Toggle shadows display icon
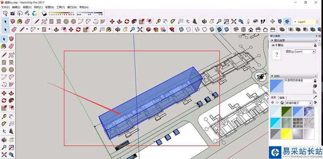The height and width of the screenshot is (159, 323). click(x=45, y=14)
